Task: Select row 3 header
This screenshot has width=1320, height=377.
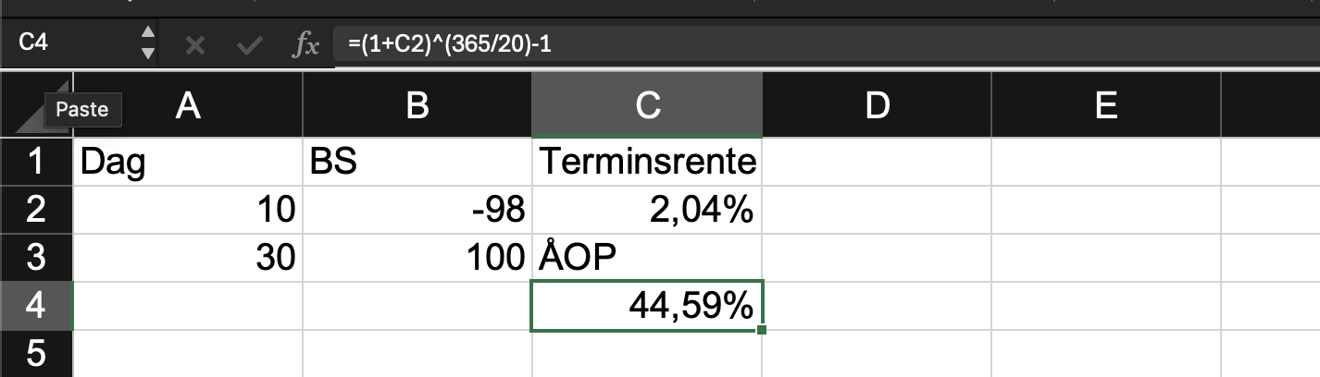Action: coord(36,258)
